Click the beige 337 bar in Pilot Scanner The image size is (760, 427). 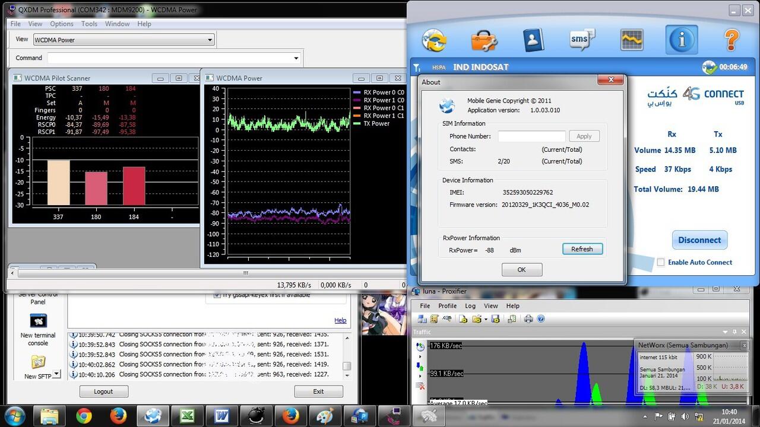59,183
